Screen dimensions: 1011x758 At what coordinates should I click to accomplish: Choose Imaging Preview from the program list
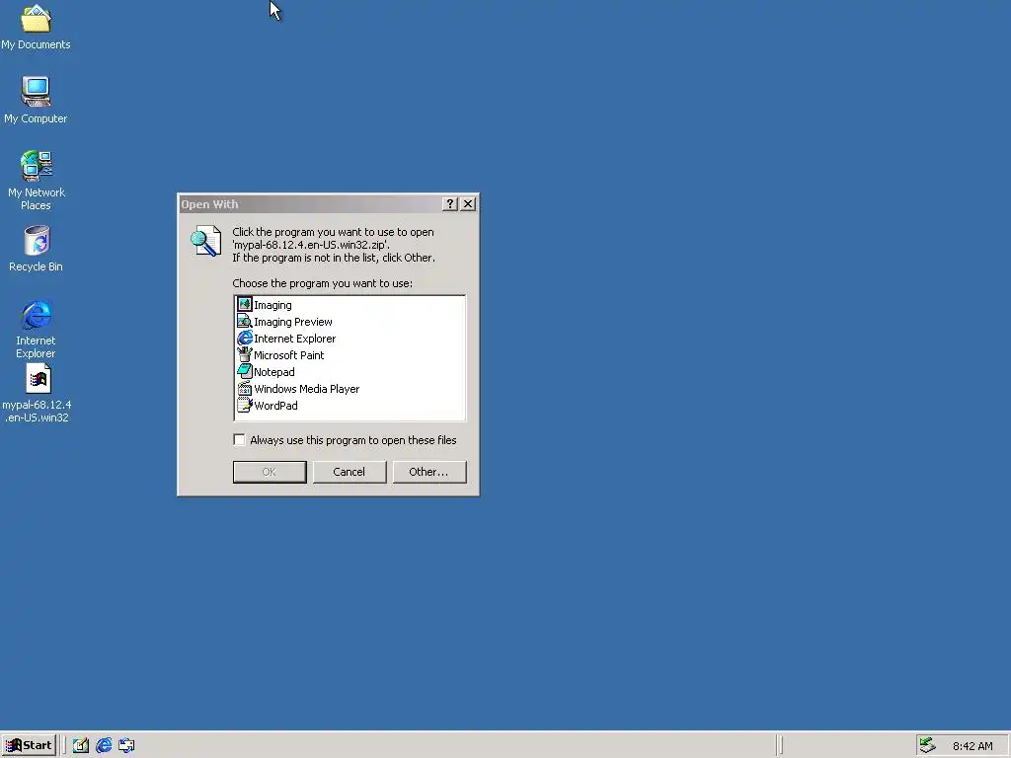(292, 322)
